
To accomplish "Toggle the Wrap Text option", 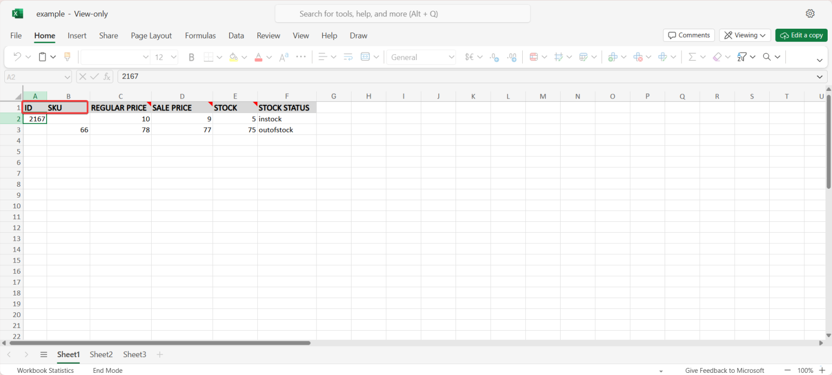I will (348, 57).
